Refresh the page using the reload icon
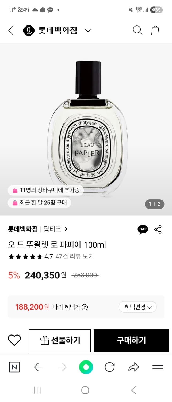 pyautogui.click(x=109, y=367)
